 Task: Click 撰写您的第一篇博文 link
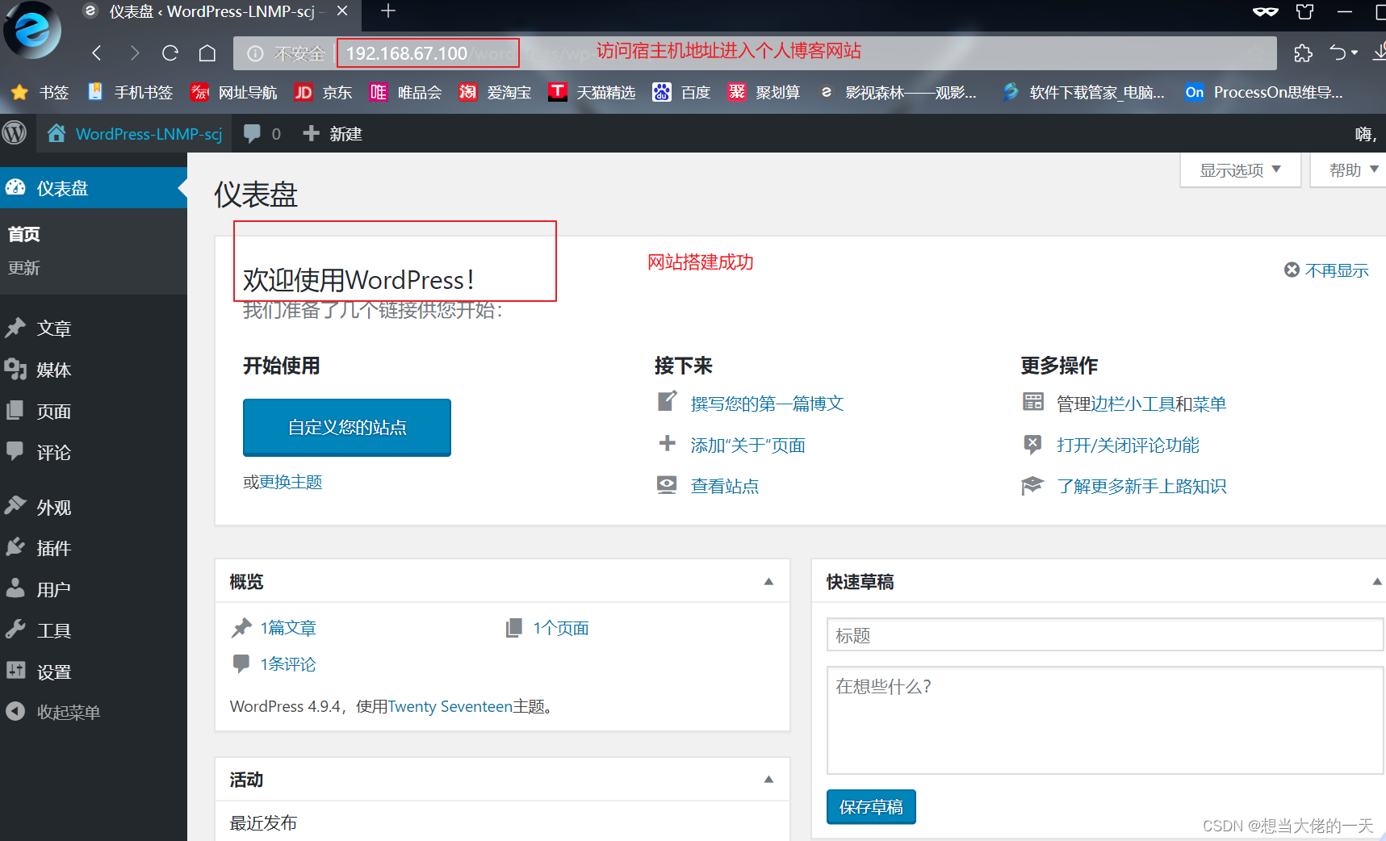click(x=767, y=404)
